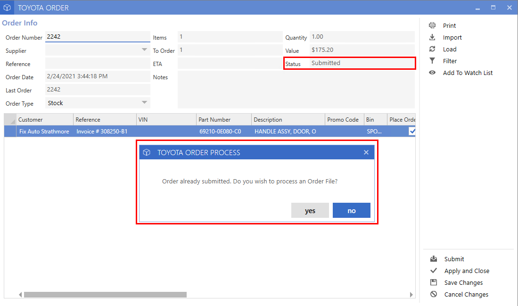Image resolution: width=518 pixels, height=306 pixels.
Task: Click the Invoice # 308250-B1 cell
Action: click(x=105, y=131)
